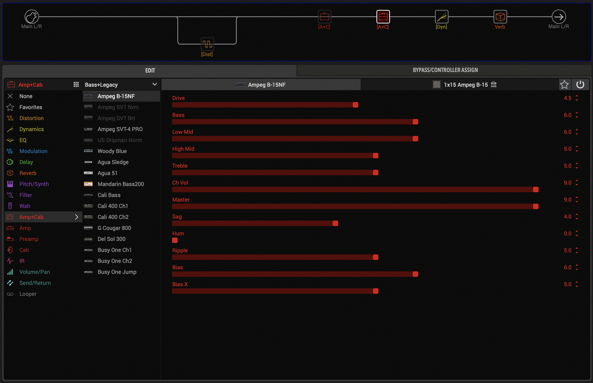Select the guitar input block Main L/R

click(32, 17)
